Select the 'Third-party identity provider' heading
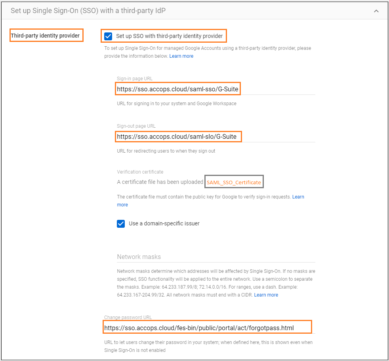This screenshot has width=389, height=361. [45, 36]
